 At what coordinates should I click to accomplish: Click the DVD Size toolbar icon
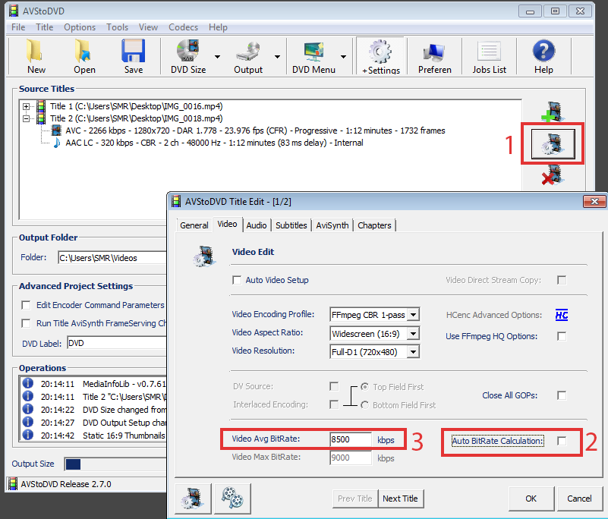click(x=187, y=50)
